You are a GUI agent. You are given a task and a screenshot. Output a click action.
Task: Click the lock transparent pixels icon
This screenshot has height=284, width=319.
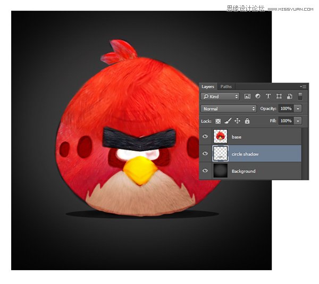(218, 121)
